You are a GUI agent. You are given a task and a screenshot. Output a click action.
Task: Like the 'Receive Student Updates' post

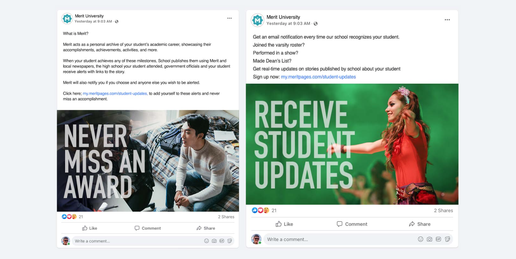[x=284, y=224]
